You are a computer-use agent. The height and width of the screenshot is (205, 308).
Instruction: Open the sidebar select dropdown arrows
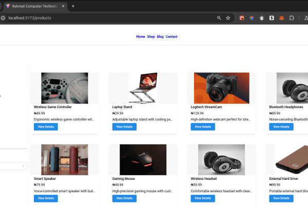point(23,166)
